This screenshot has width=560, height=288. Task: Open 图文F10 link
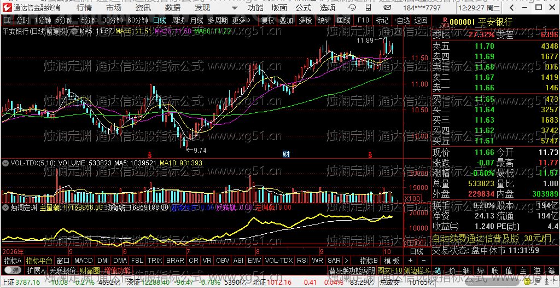[x=389, y=270]
